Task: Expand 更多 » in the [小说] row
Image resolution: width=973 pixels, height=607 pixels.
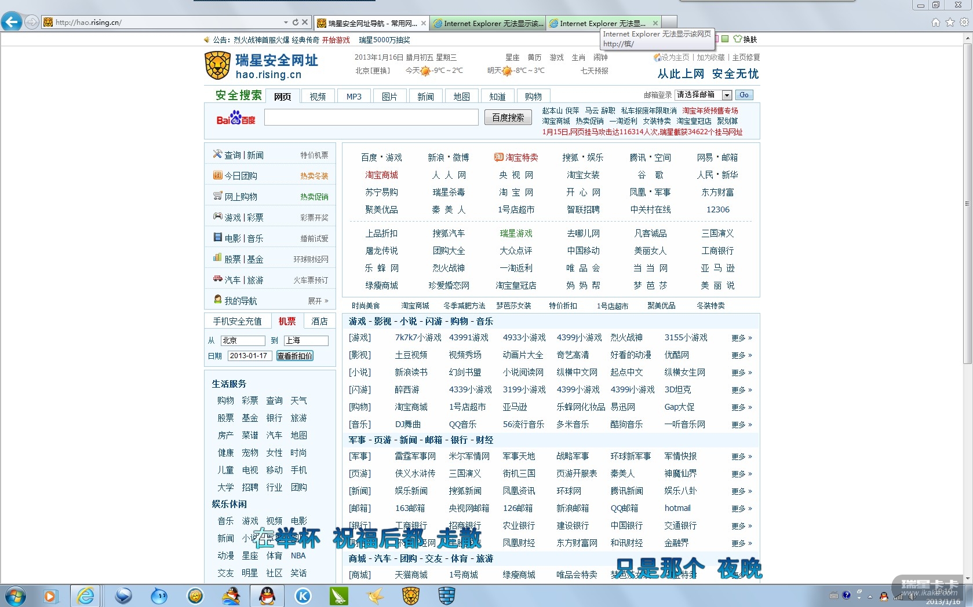Action: click(x=742, y=373)
